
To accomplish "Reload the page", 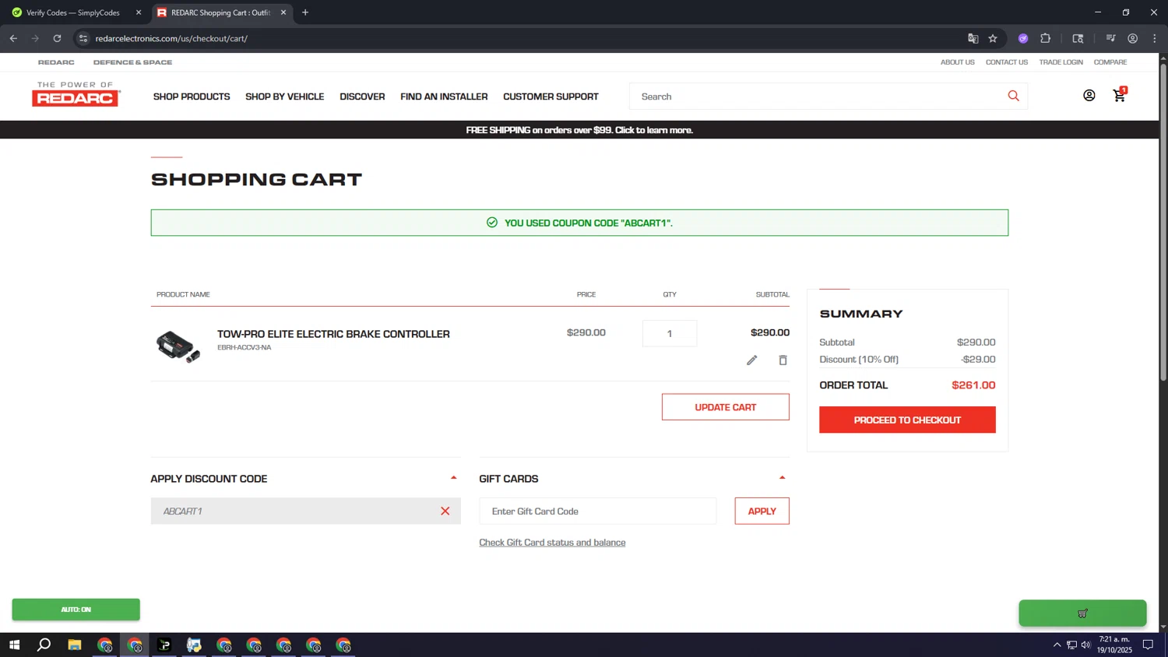I will tap(57, 38).
